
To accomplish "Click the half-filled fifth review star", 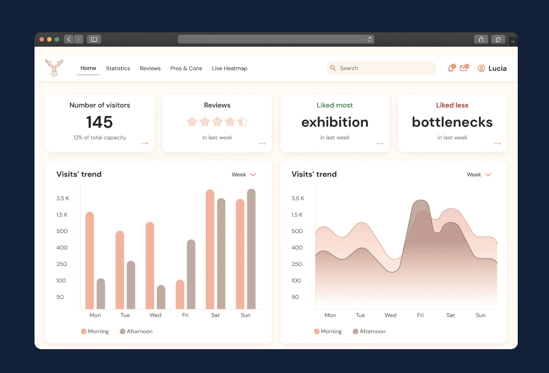I will coord(242,121).
